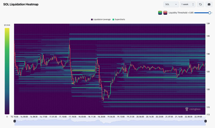Screen dimensions: 215x128
Task: Click the refresh data icon
Action: pos(200,4)
